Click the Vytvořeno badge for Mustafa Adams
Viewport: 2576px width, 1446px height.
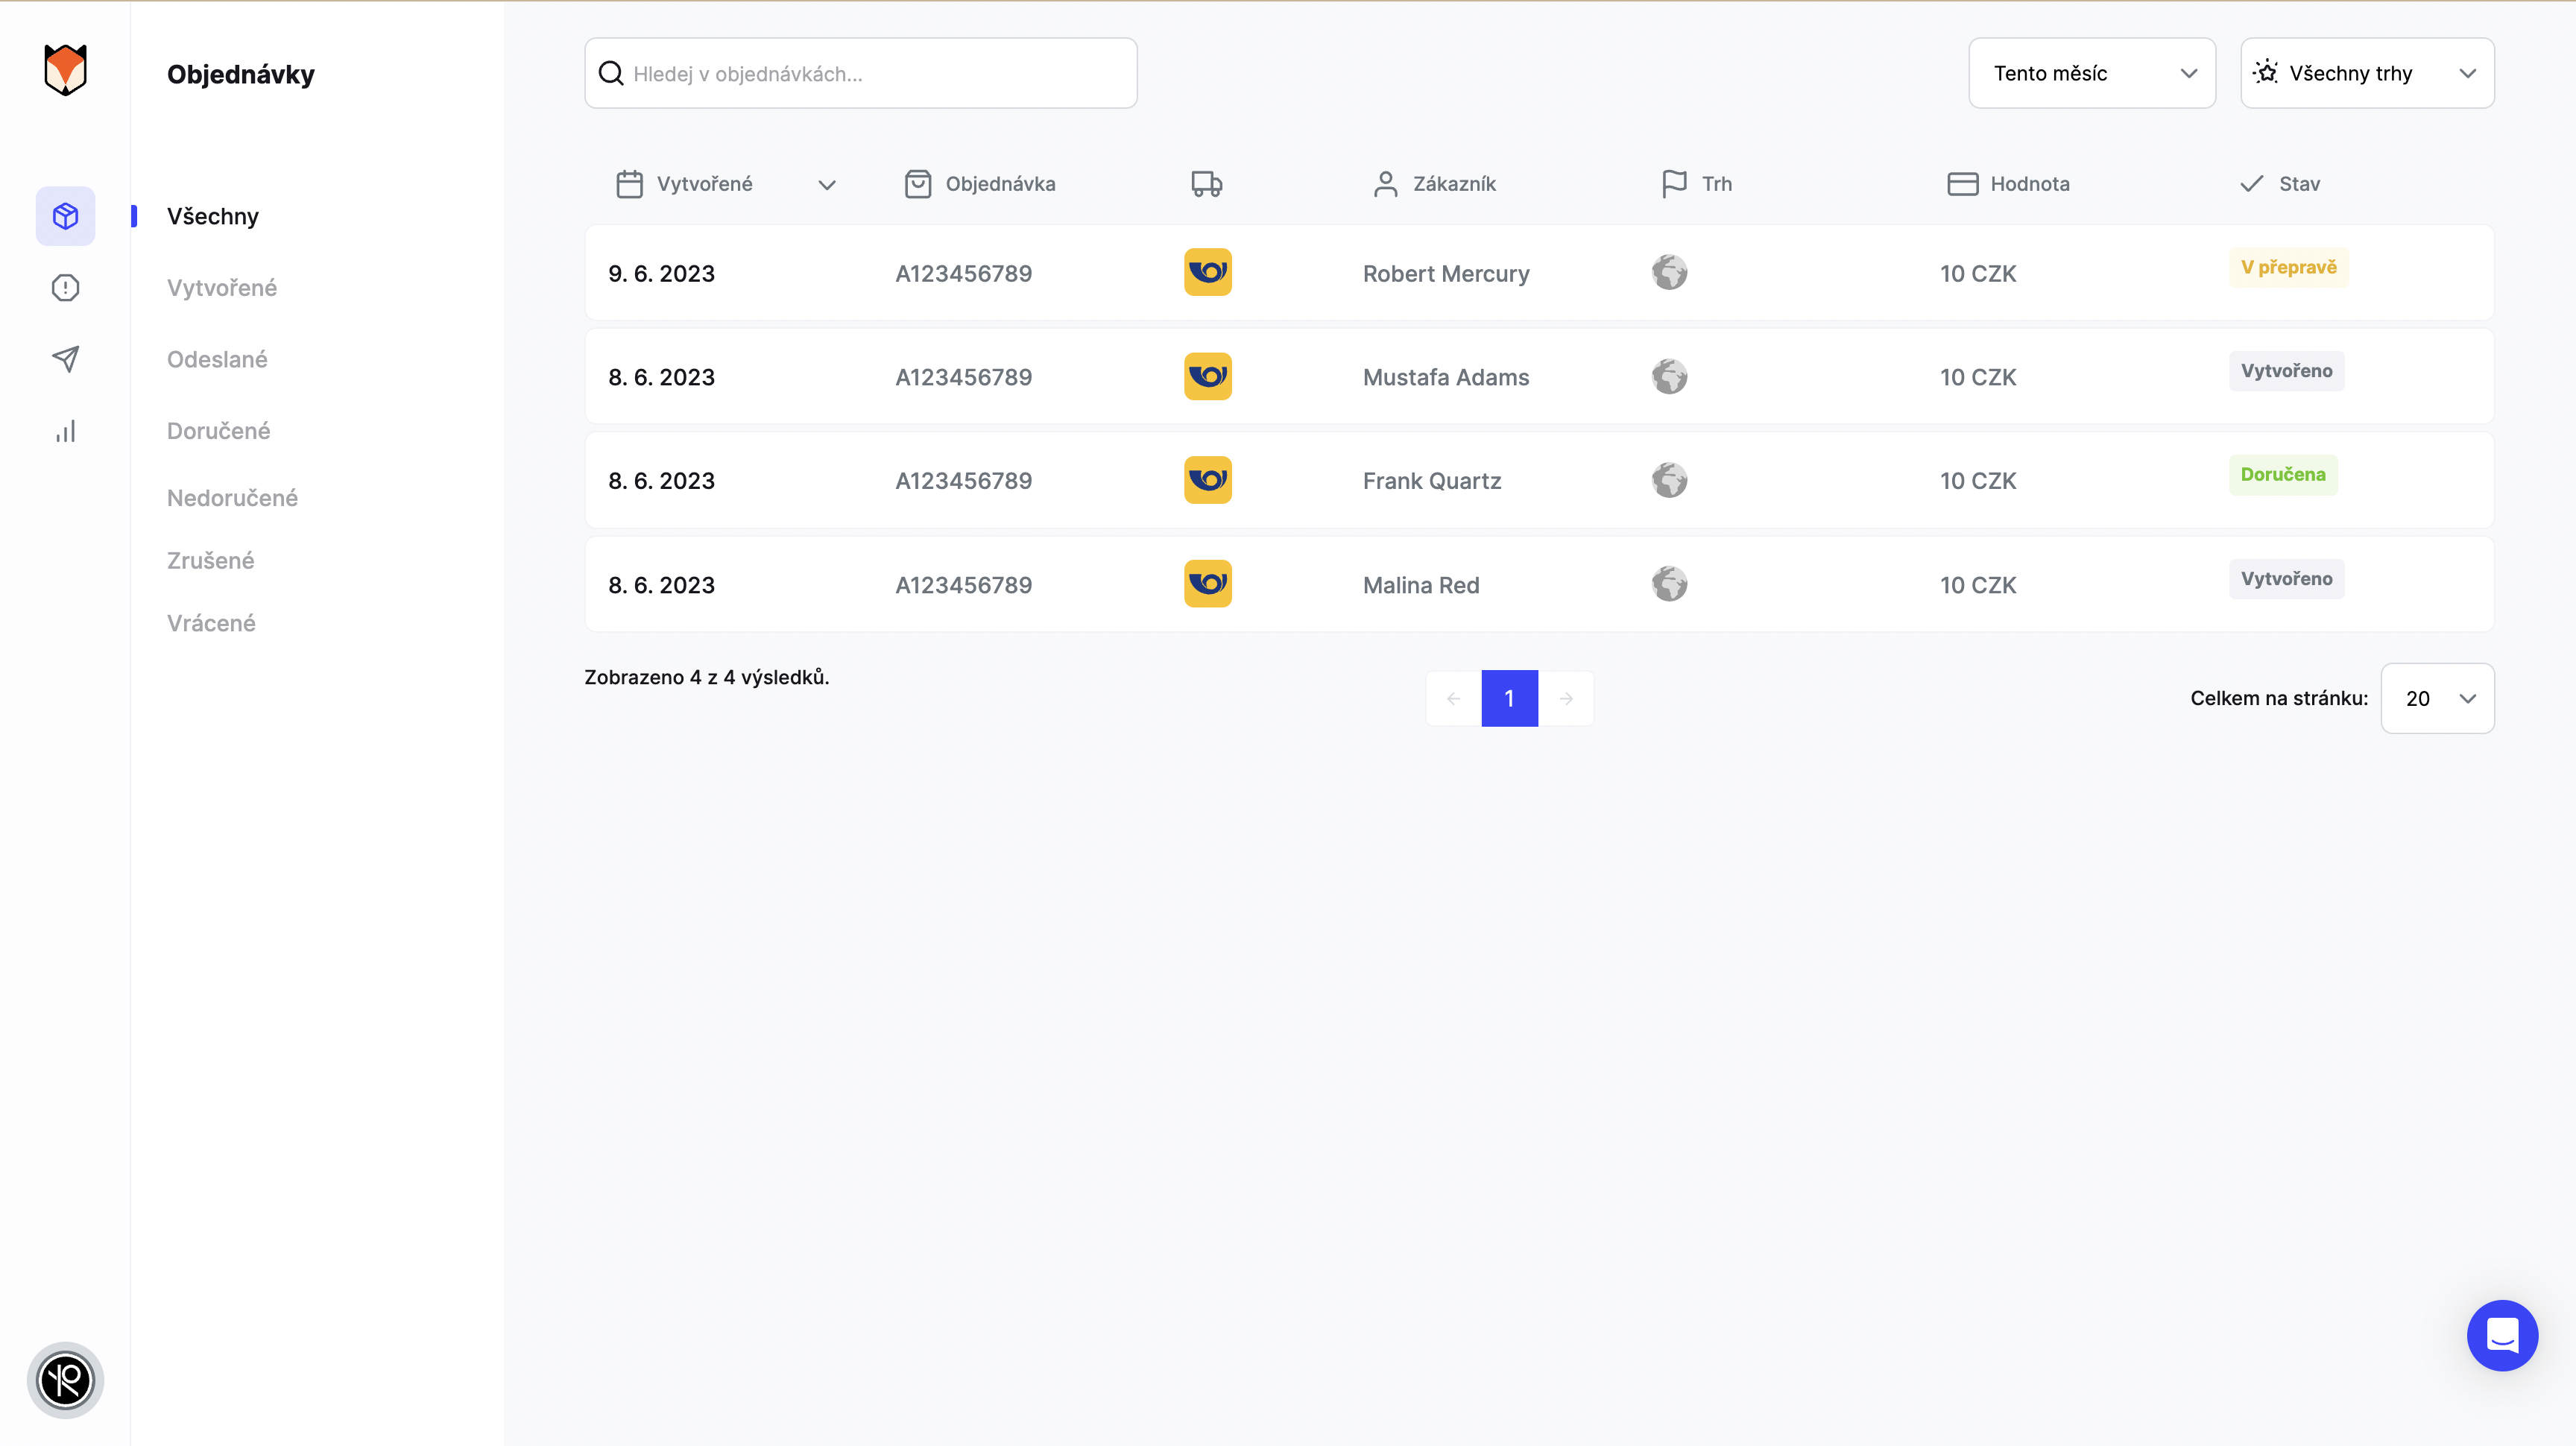(2286, 371)
